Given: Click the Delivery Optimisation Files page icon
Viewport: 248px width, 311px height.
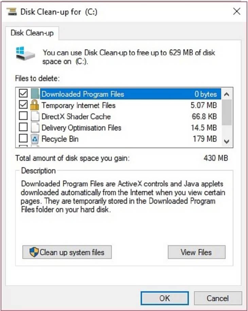Looking at the screenshot, I should (x=35, y=128).
